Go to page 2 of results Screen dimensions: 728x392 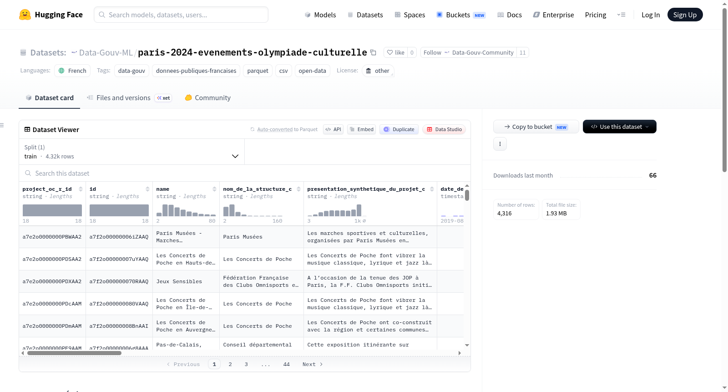(230, 364)
